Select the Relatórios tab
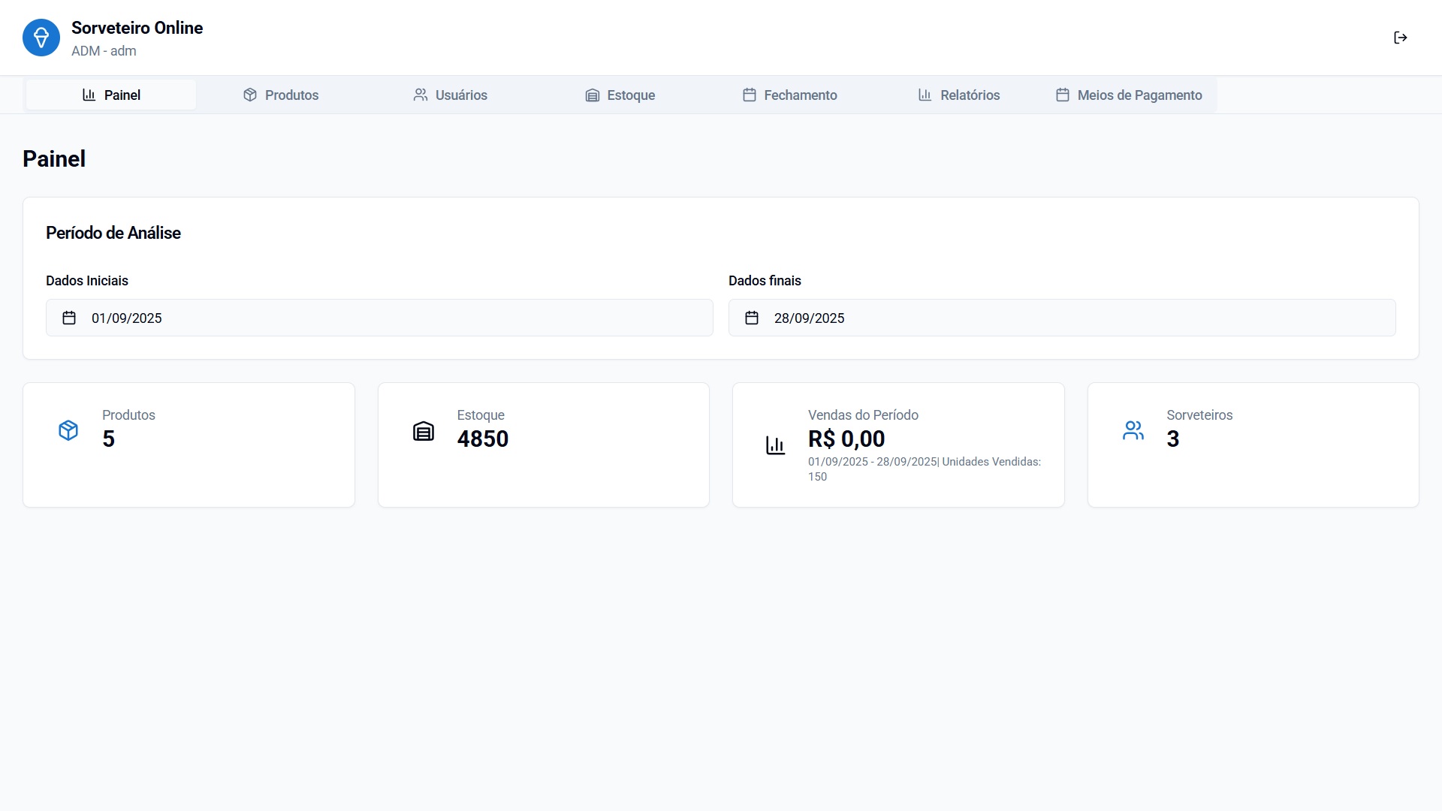1442x811 pixels. tap(959, 95)
